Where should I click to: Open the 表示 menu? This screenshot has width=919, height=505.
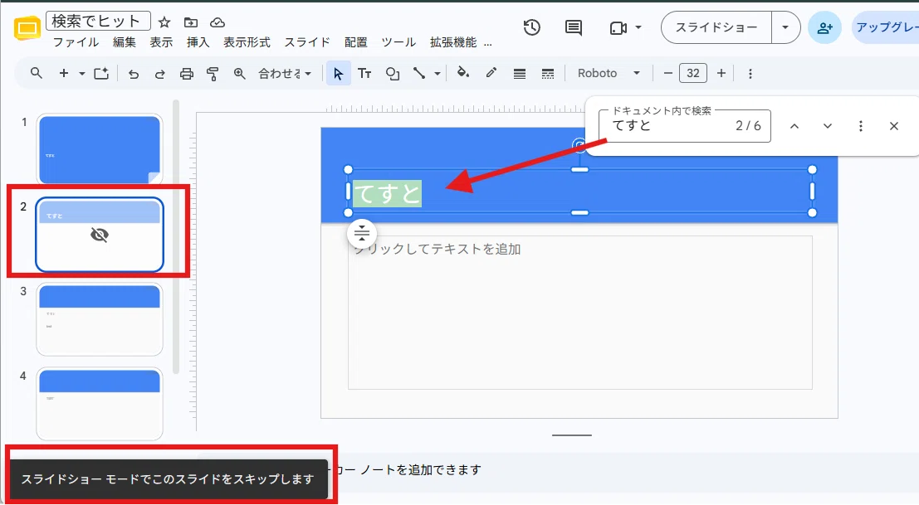pyautogui.click(x=160, y=42)
